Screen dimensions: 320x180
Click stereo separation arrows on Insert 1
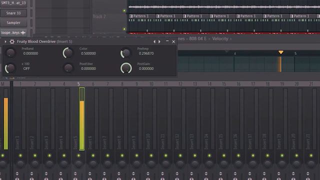pos(17,174)
